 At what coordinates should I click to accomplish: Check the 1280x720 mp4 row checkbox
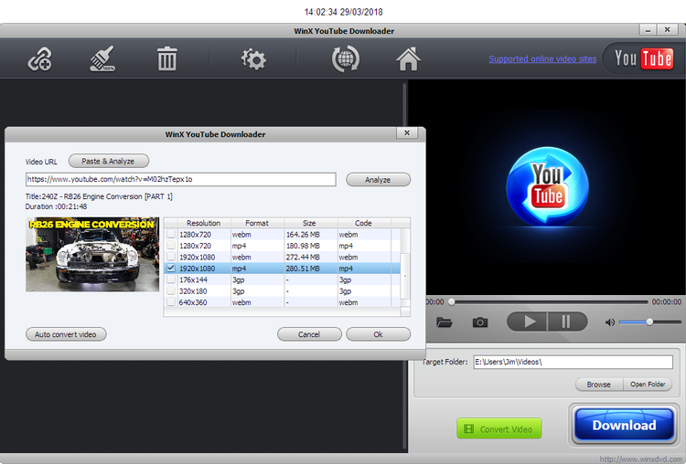click(x=171, y=245)
